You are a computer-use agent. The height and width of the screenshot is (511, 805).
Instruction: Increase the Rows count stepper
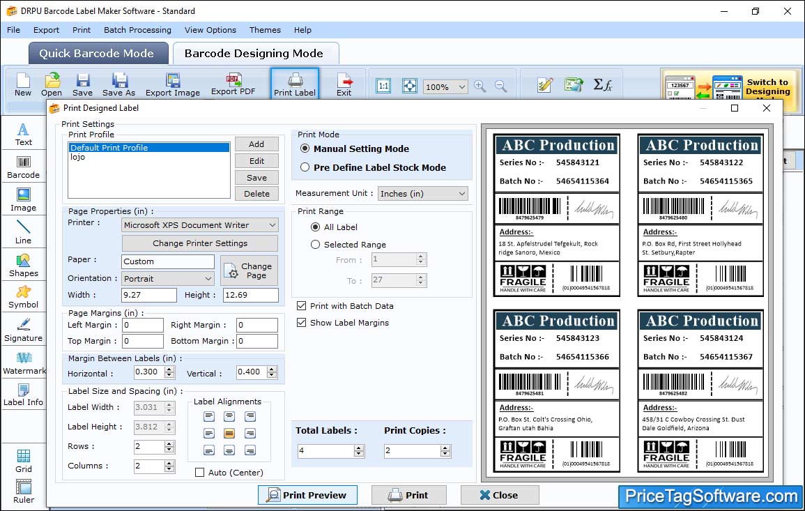tap(169, 443)
